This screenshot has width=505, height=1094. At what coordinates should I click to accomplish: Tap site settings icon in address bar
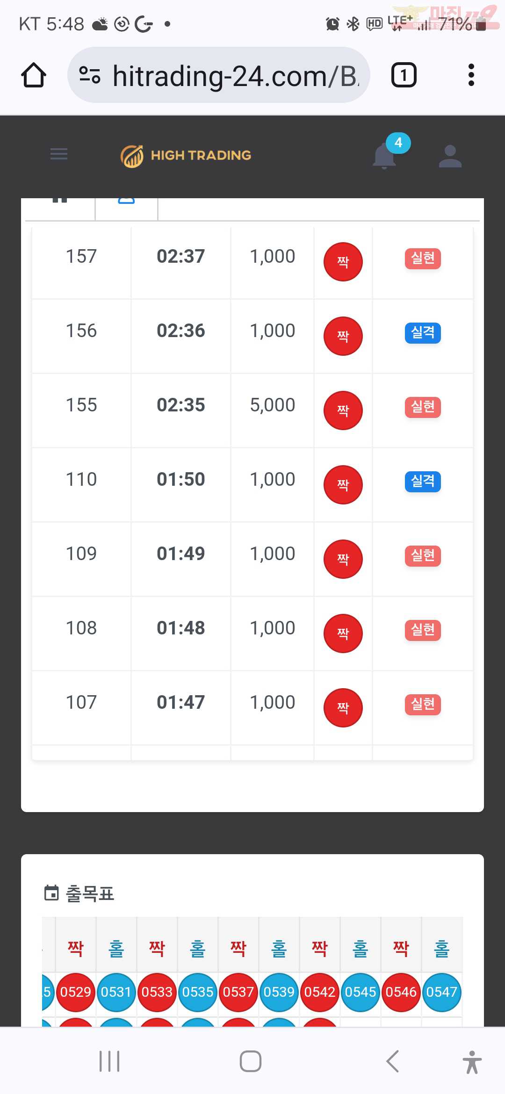coord(90,75)
